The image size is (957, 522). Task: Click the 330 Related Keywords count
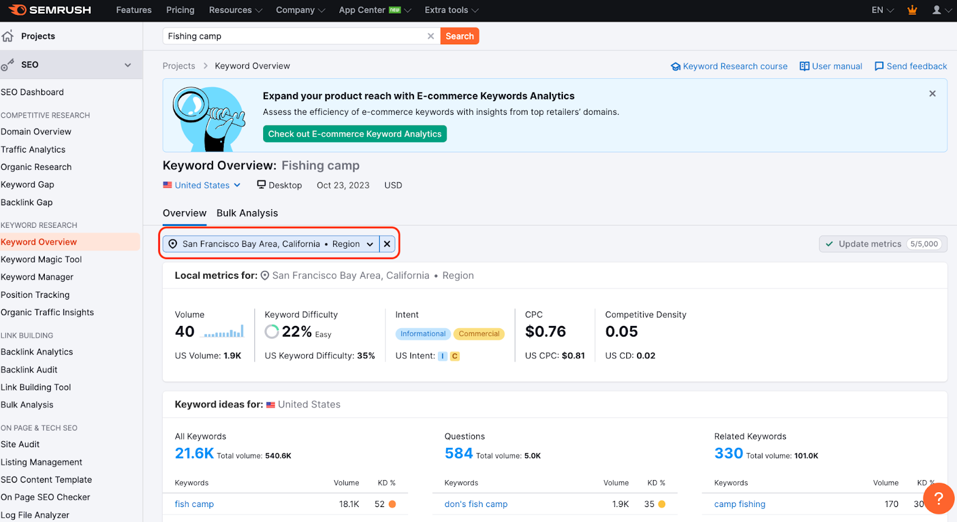[728, 453]
